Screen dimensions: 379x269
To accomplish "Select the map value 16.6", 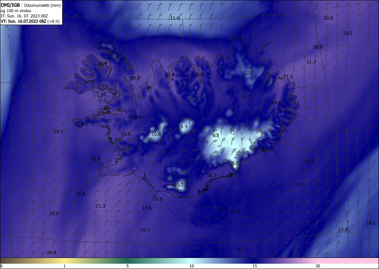I will click(96, 159).
